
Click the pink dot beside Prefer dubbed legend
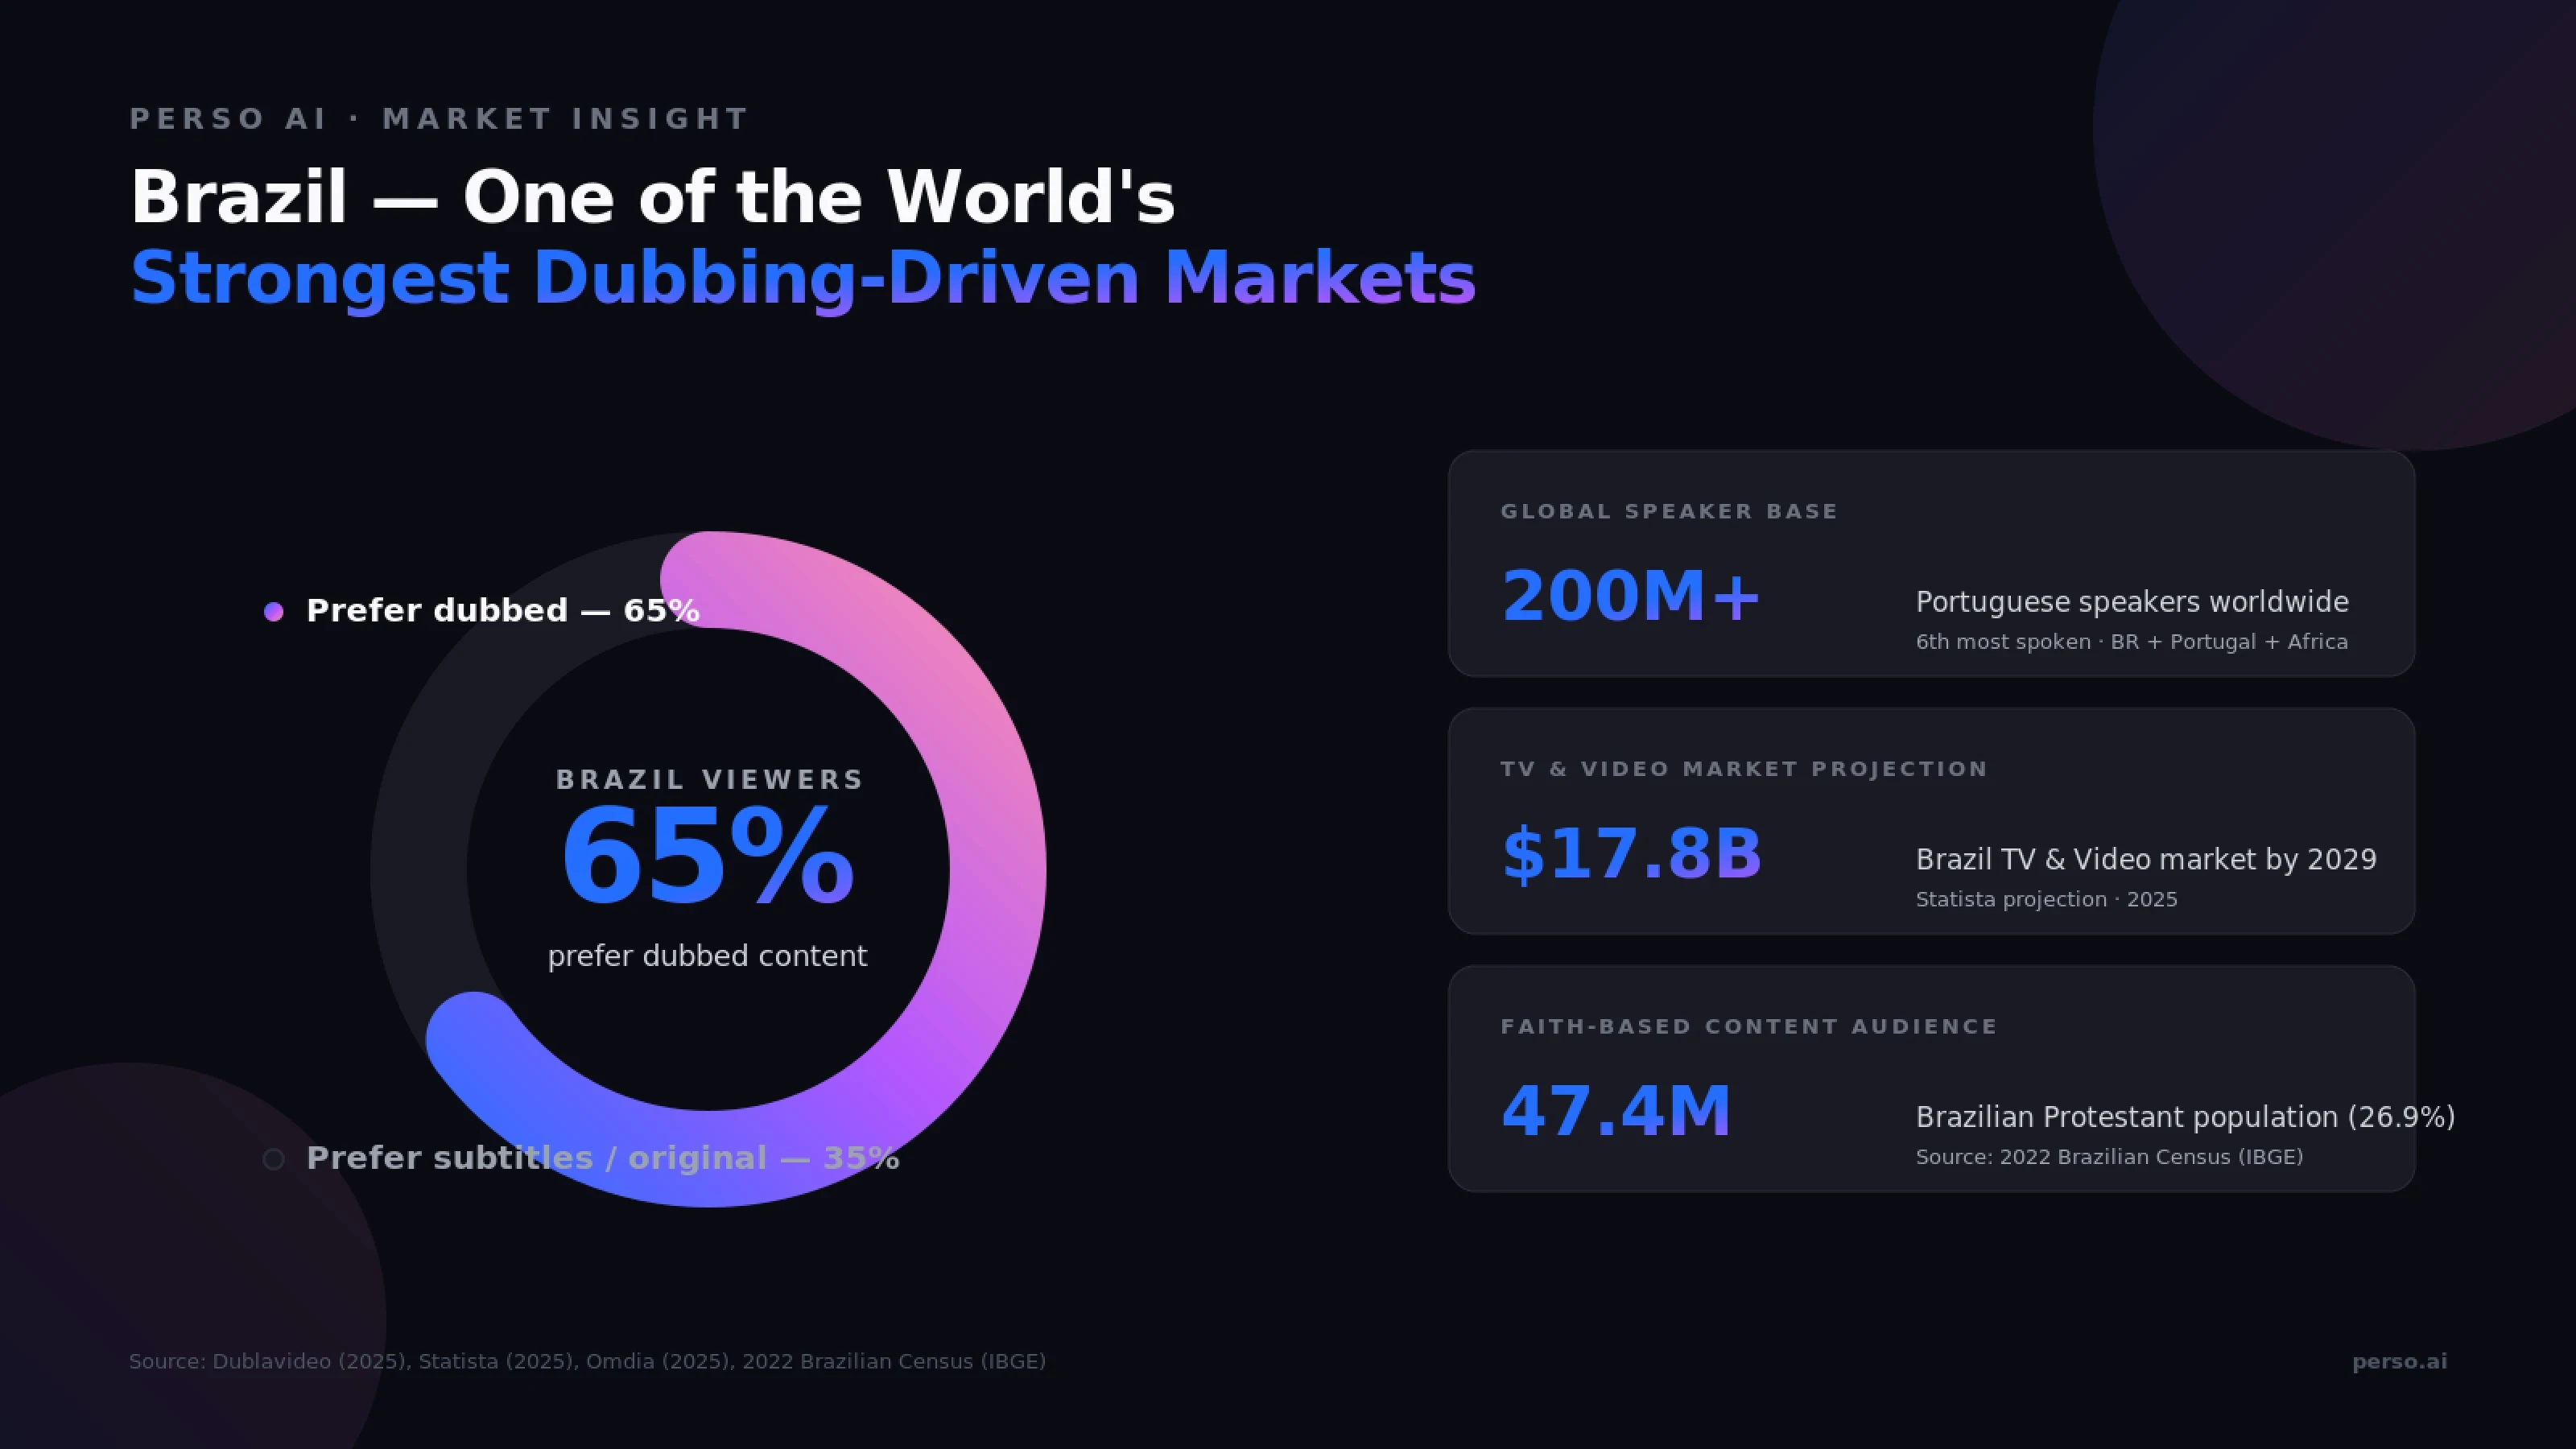274,609
